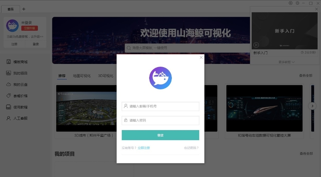Open the 模板商城 template store icon

[8, 62]
